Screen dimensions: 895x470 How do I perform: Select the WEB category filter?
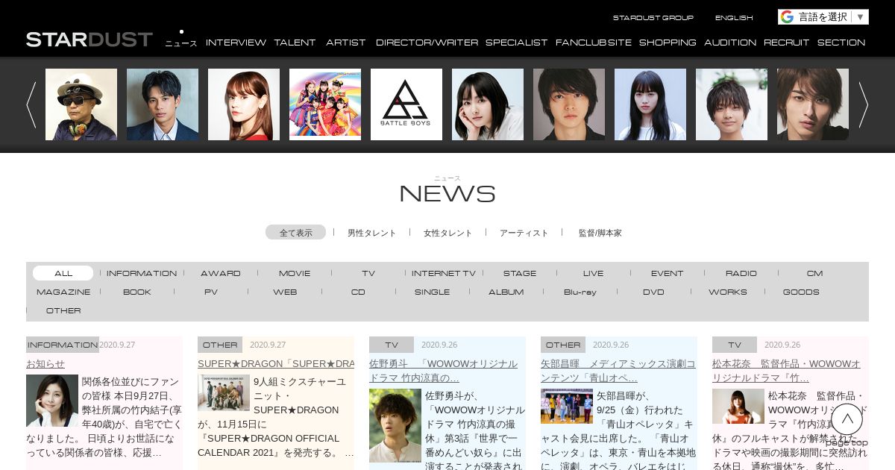[x=285, y=292]
